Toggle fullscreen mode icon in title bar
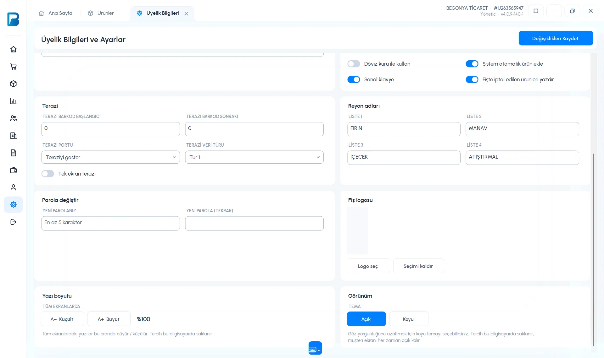Image resolution: width=604 pixels, height=358 pixels. [x=536, y=11]
